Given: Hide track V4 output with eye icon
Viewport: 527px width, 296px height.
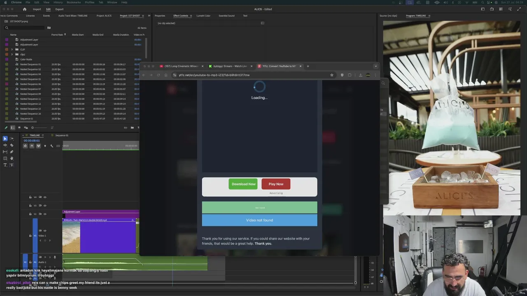Looking at the screenshot, I should [x=45, y=197].
